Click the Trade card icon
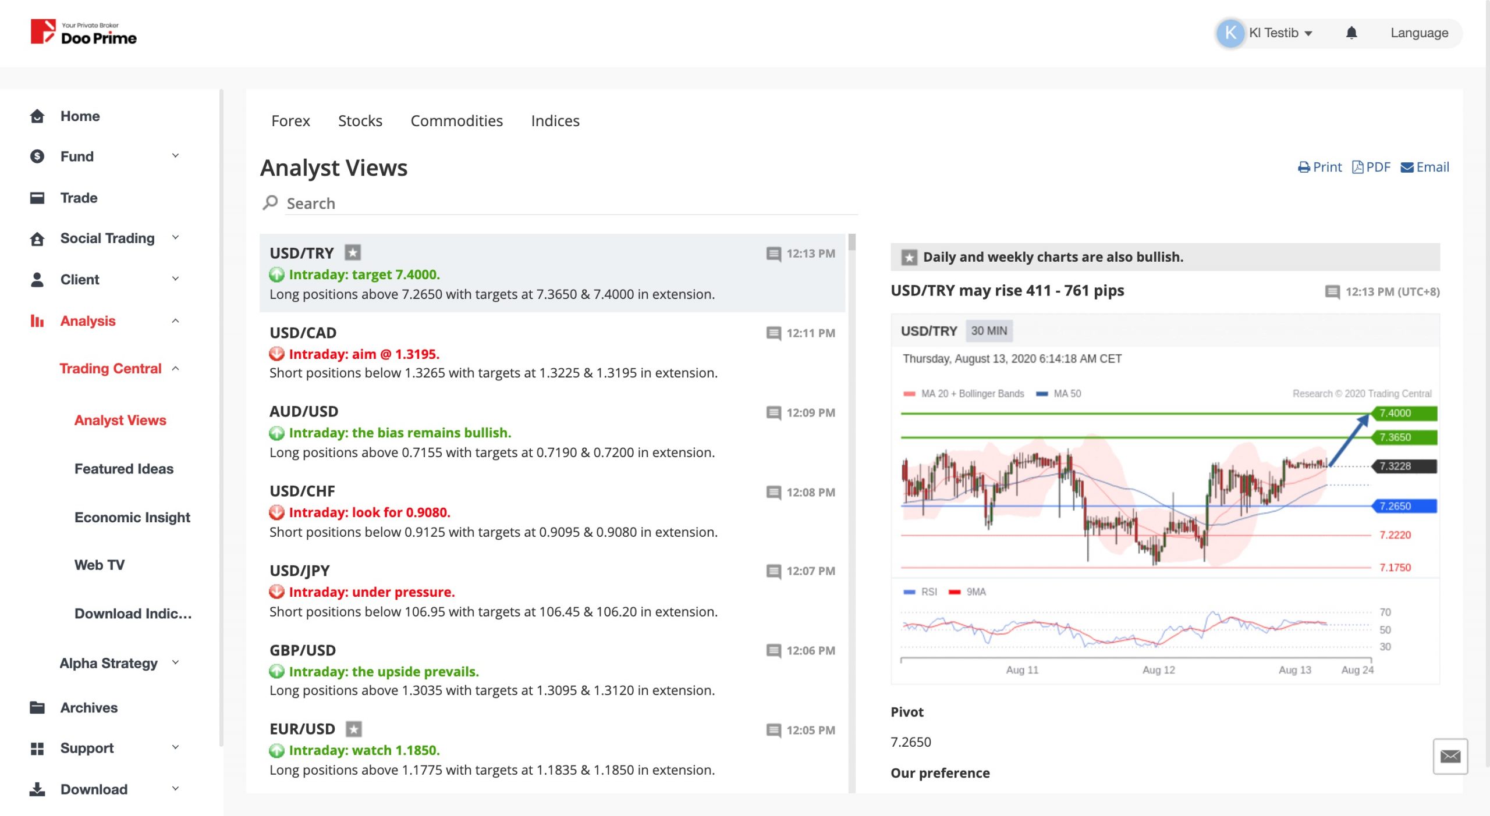The height and width of the screenshot is (816, 1490). pyautogui.click(x=37, y=198)
